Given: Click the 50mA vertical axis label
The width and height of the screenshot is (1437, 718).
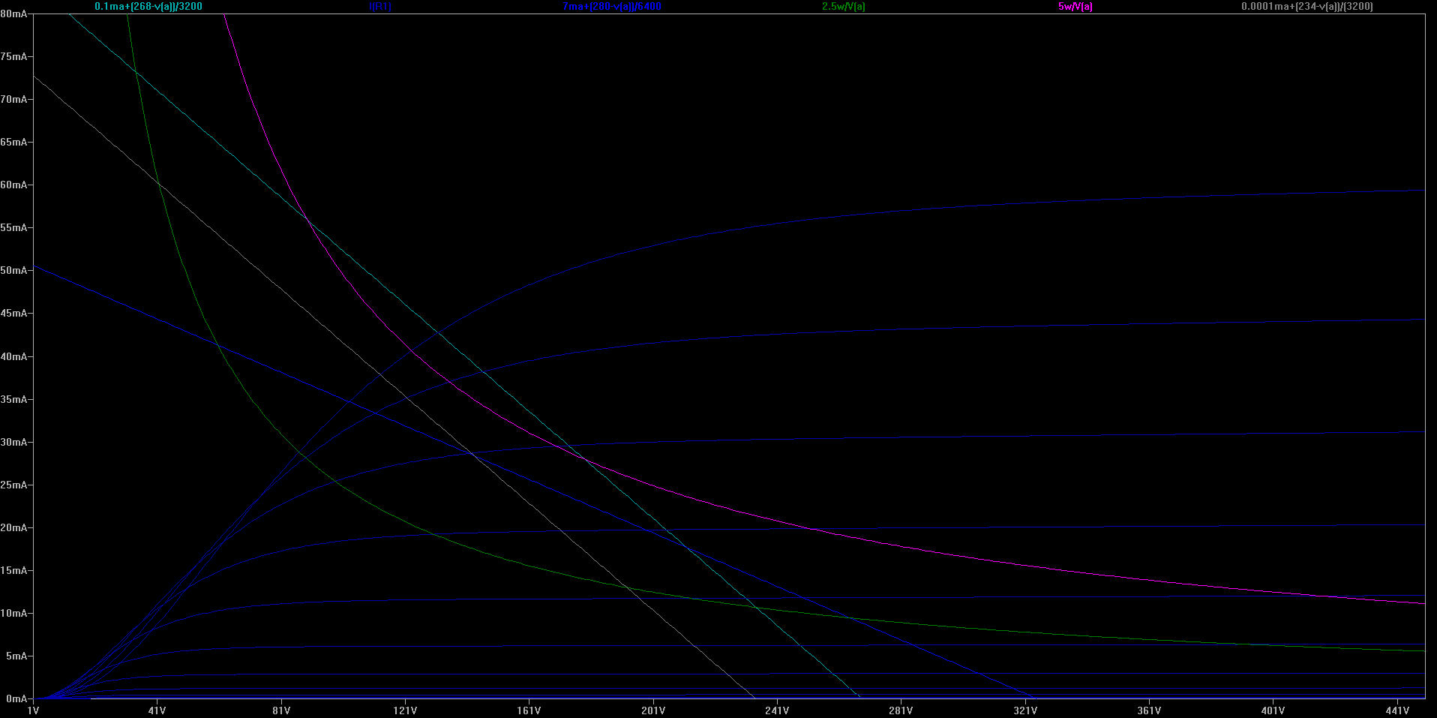Looking at the screenshot, I should click(x=14, y=270).
